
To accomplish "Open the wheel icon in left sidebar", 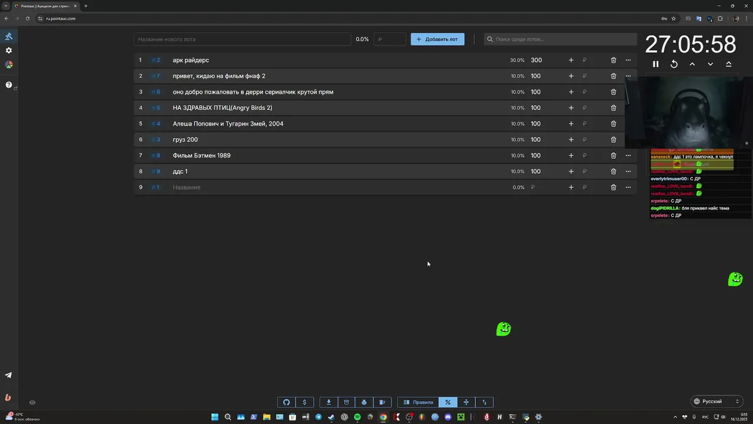I will (x=9, y=65).
